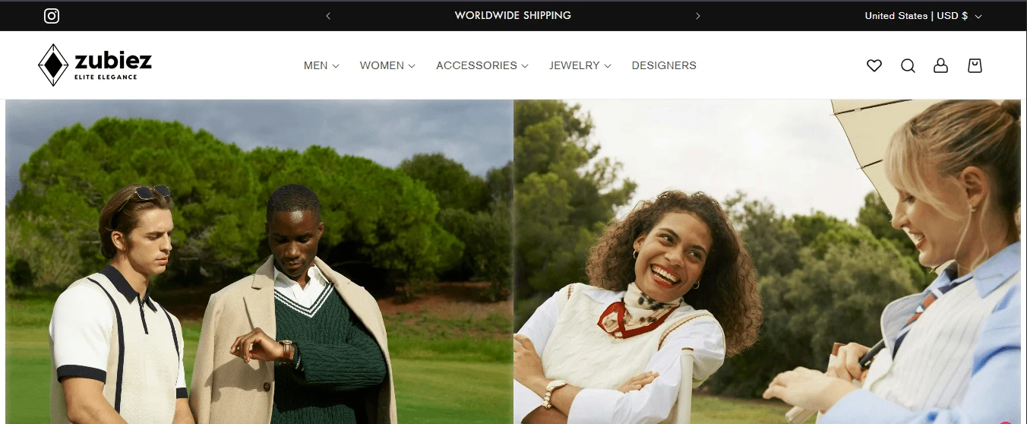Show previous announcement with left arrow
Screen dimensions: 1027x424
[x=328, y=16]
